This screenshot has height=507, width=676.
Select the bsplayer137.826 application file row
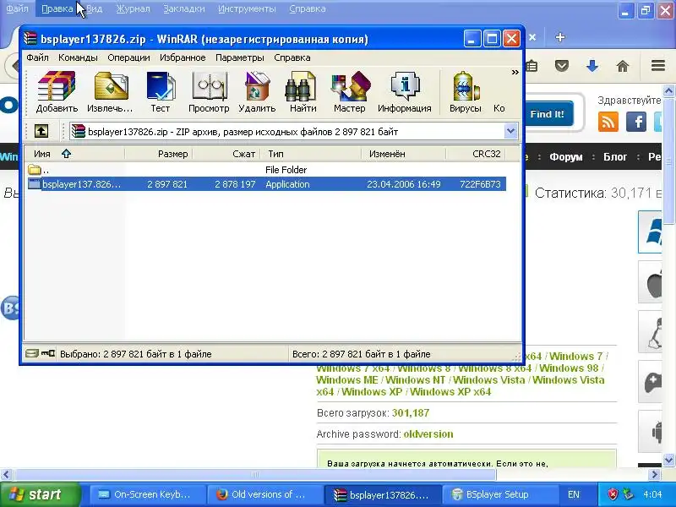pyautogui.click(x=265, y=184)
